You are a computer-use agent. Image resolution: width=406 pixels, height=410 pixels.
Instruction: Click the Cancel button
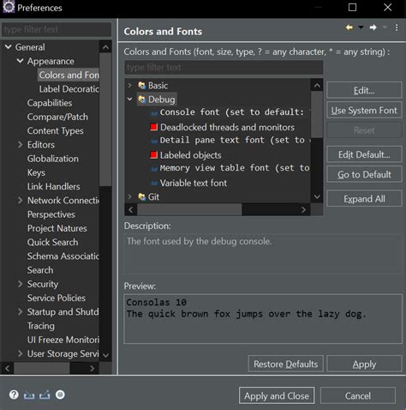[358, 395]
